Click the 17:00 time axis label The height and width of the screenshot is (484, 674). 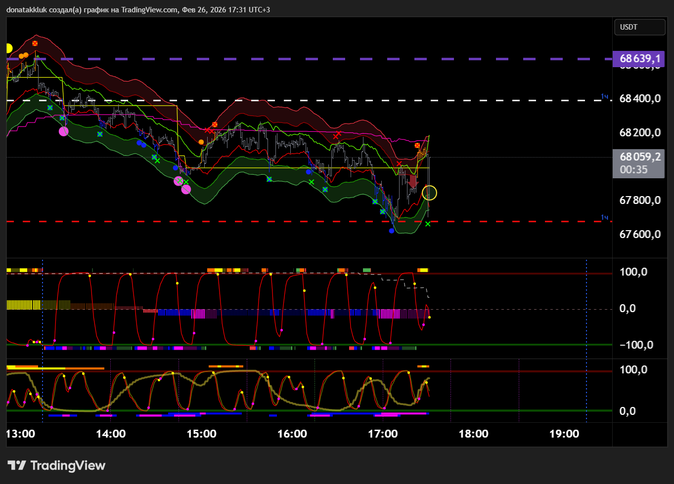[x=383, y=434]
